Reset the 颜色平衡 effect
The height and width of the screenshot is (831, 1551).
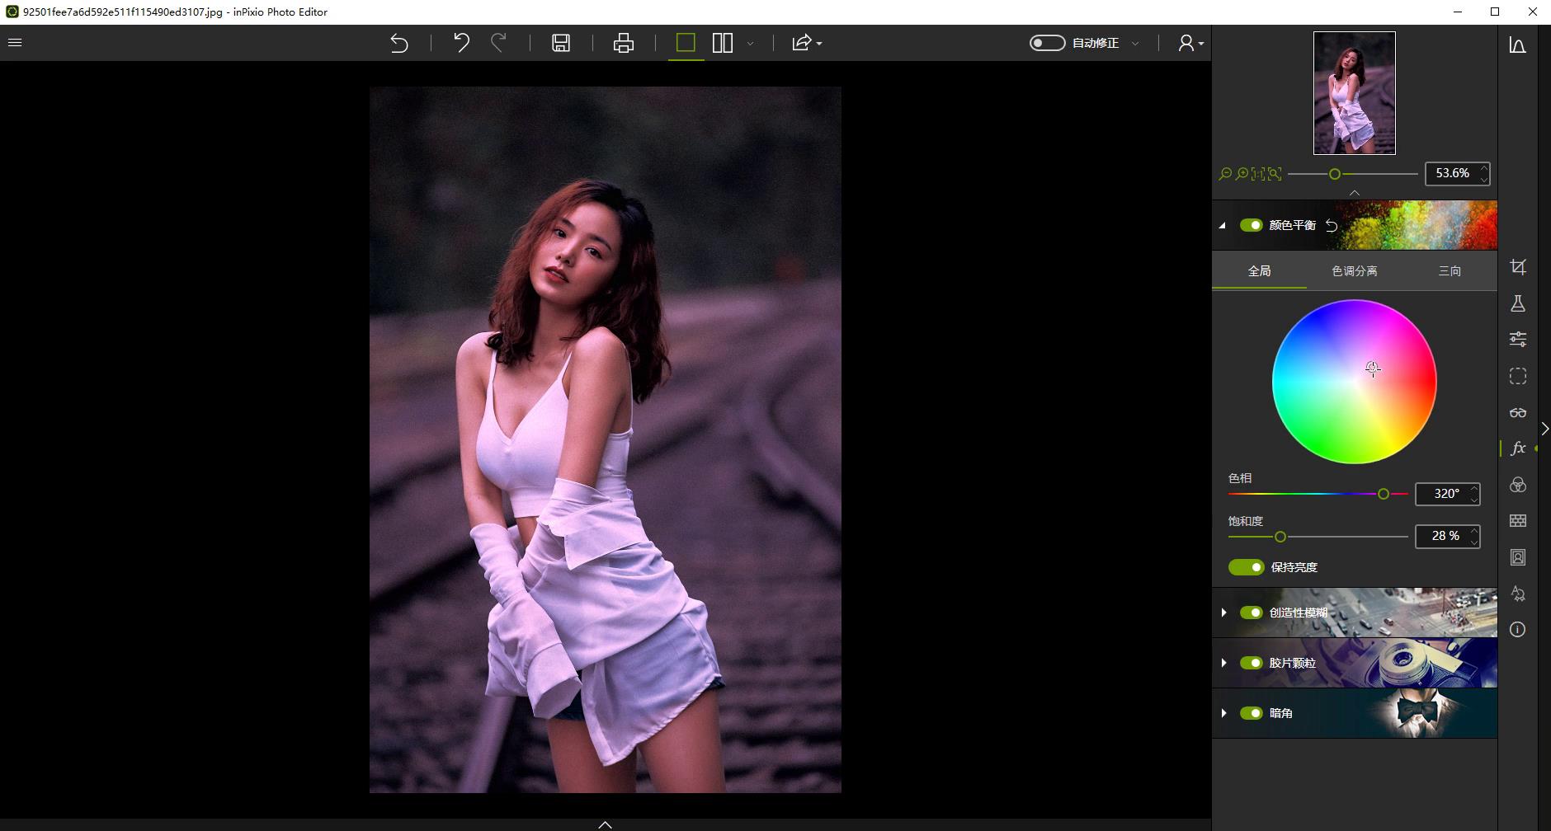click(x=1332, y=225)
